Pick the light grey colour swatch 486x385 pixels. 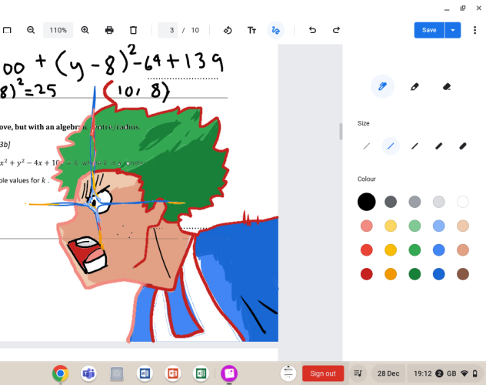[x=439, y=202]
